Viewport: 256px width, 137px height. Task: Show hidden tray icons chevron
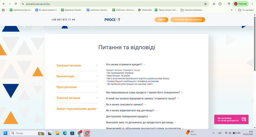point(213,133)
